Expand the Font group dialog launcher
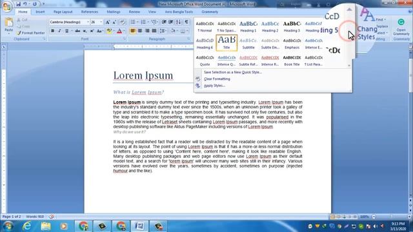Viewport: 413px width, 232px height. (x=125, y=39)
